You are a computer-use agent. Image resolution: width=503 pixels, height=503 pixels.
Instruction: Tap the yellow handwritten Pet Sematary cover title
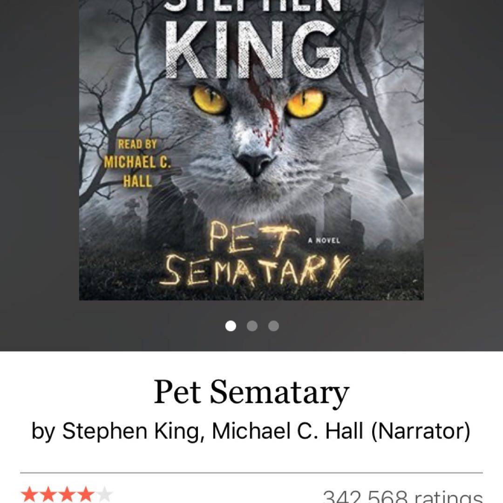point(254,254)
